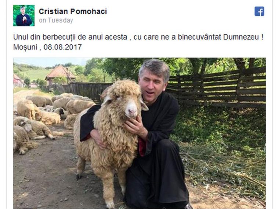Open the embedded photo of man with sheep
Screen dimensions: 279x209
139,133
